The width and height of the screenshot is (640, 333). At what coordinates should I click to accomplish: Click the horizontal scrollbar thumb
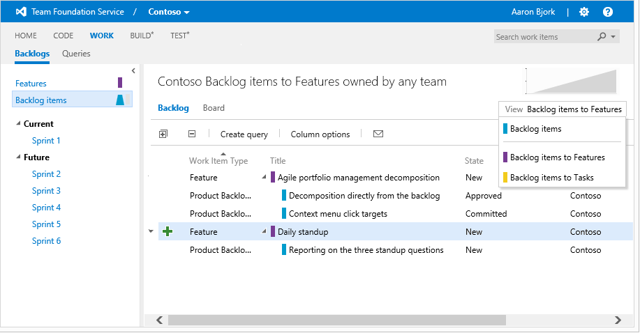click(x=336, y=320)
